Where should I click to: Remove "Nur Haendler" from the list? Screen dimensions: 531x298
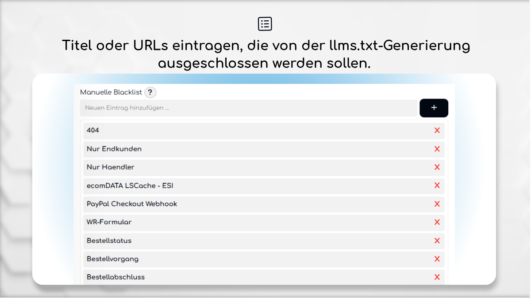pyautogui.click(x=437, y=167)
